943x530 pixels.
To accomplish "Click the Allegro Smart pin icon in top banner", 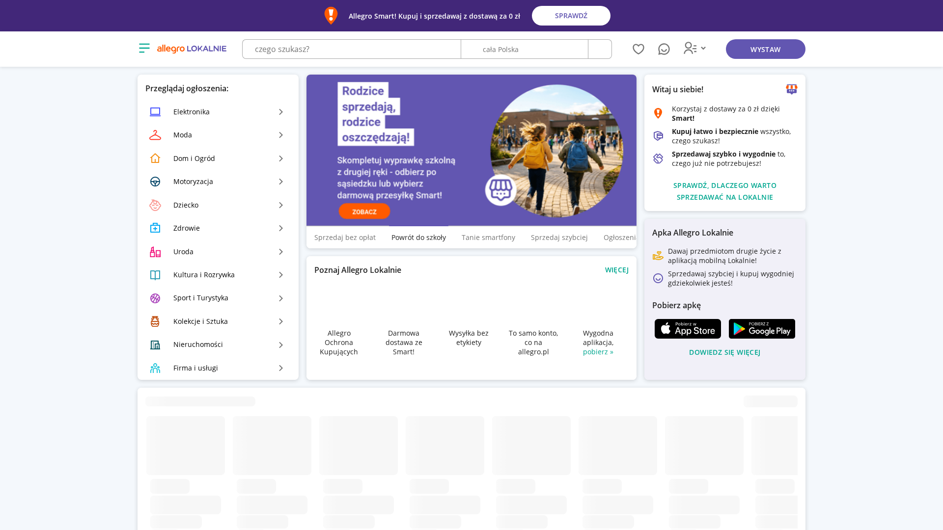I will [331, 16].
